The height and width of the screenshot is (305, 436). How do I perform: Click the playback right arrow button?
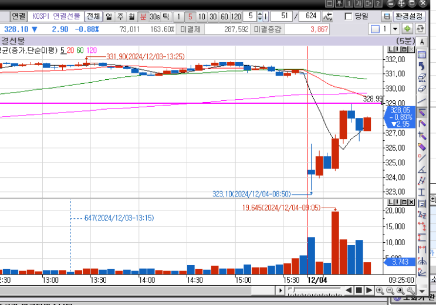tap(369, 290)
